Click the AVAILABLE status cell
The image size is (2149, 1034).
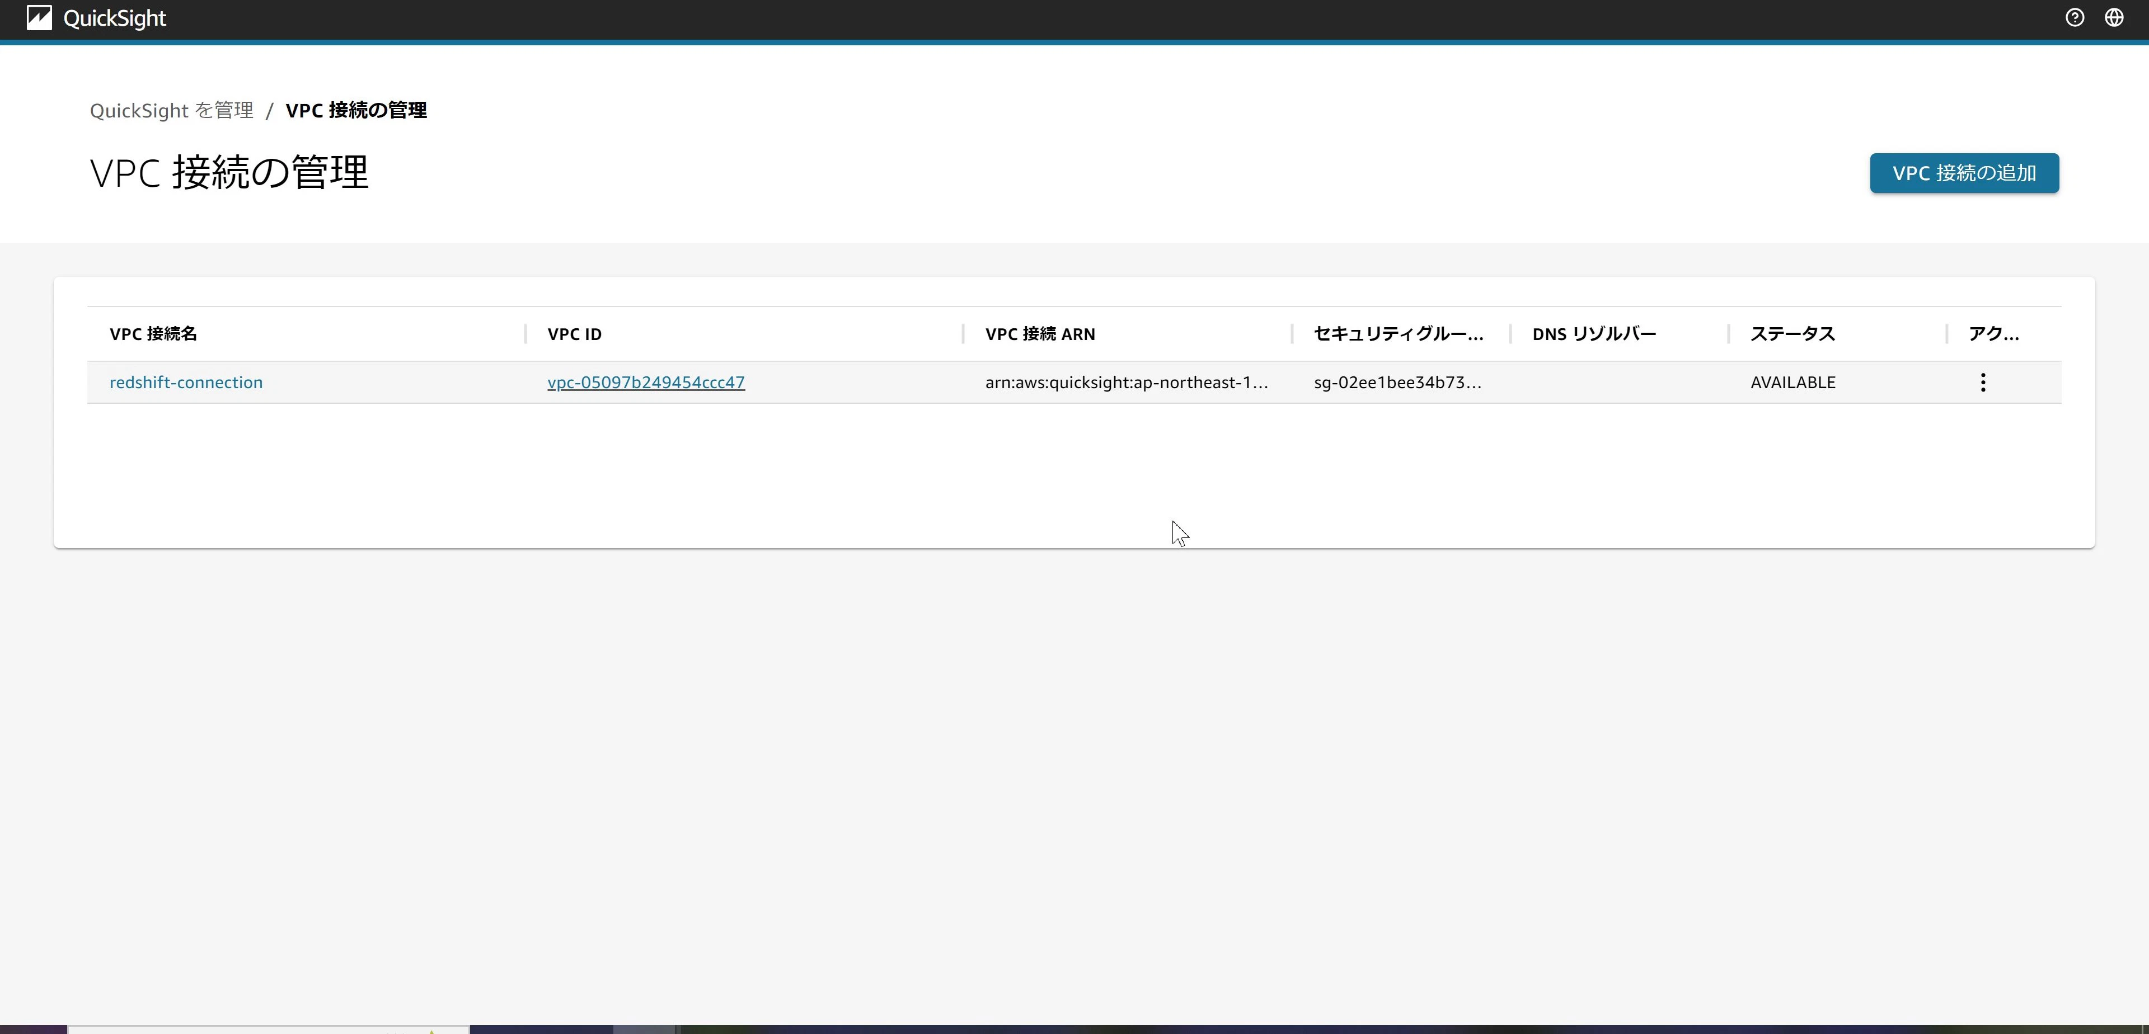[x=1793, y=383]
